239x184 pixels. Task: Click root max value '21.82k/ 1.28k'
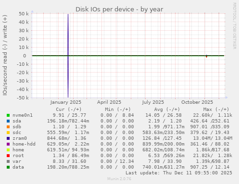[x=213, y=156]
